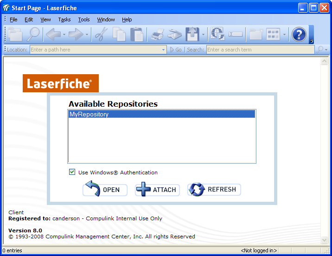Viewport: 332px width, 256px height.
Task: Open the Tasks menu
Action: pyautogui.click(x=64, y=19)
